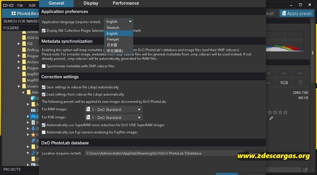Enable automatic Fuji camera rendering checkbox
Viewport: 317px width, 175px height.
44,132
